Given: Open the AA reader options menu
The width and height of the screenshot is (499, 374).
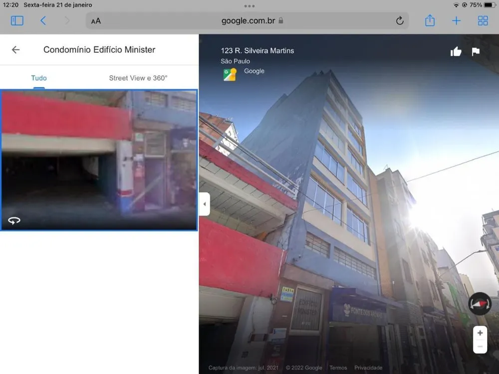Looking at the screenshot, I should pos(96,21).
